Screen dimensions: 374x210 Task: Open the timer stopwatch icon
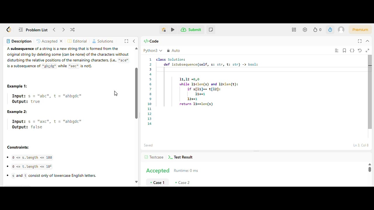pos(330,30)
